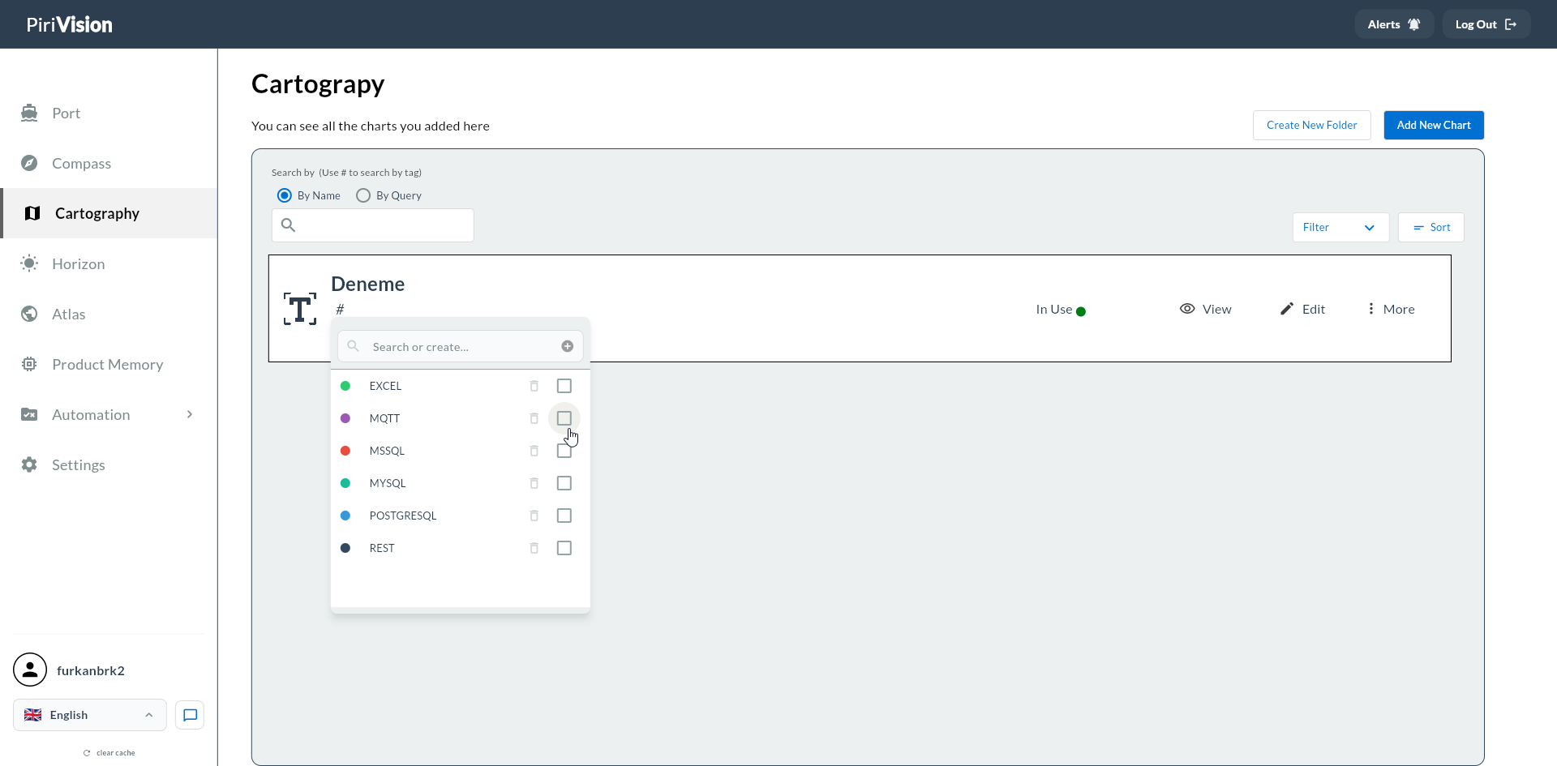Open the English language dropdown
Screen dimensions: 1557x766
click(89, 715)
